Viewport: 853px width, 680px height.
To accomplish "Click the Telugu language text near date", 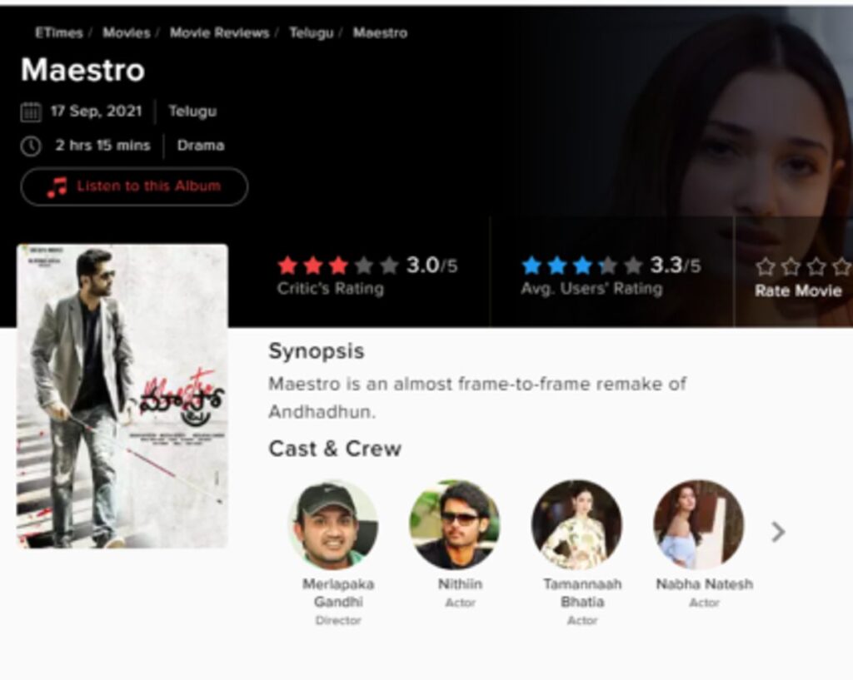I will click(192, 112).
